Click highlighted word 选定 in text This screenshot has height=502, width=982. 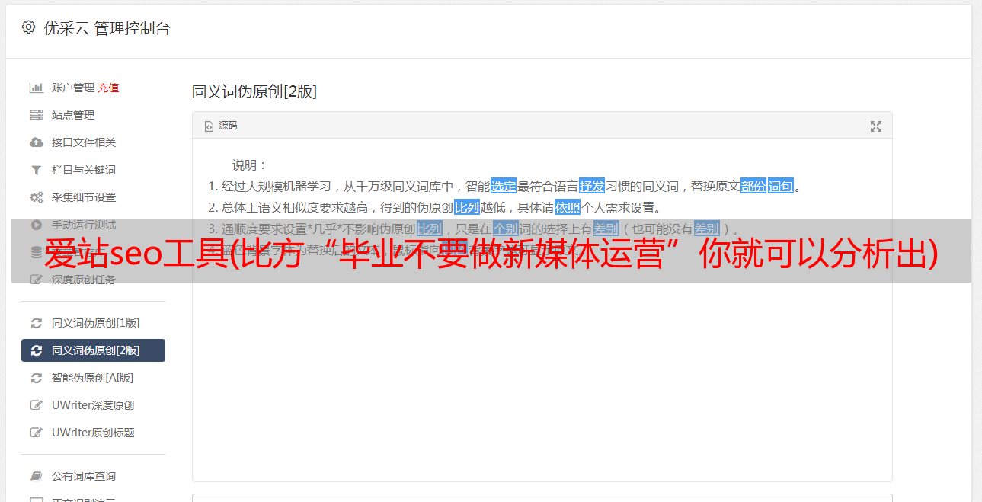tap(504, 186)
